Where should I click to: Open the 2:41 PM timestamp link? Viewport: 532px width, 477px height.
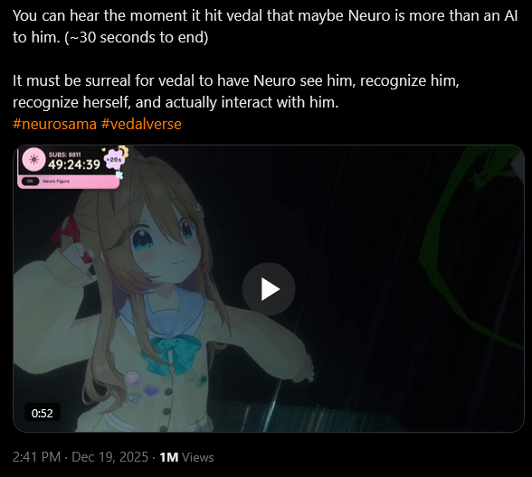[x=36, y=457]
